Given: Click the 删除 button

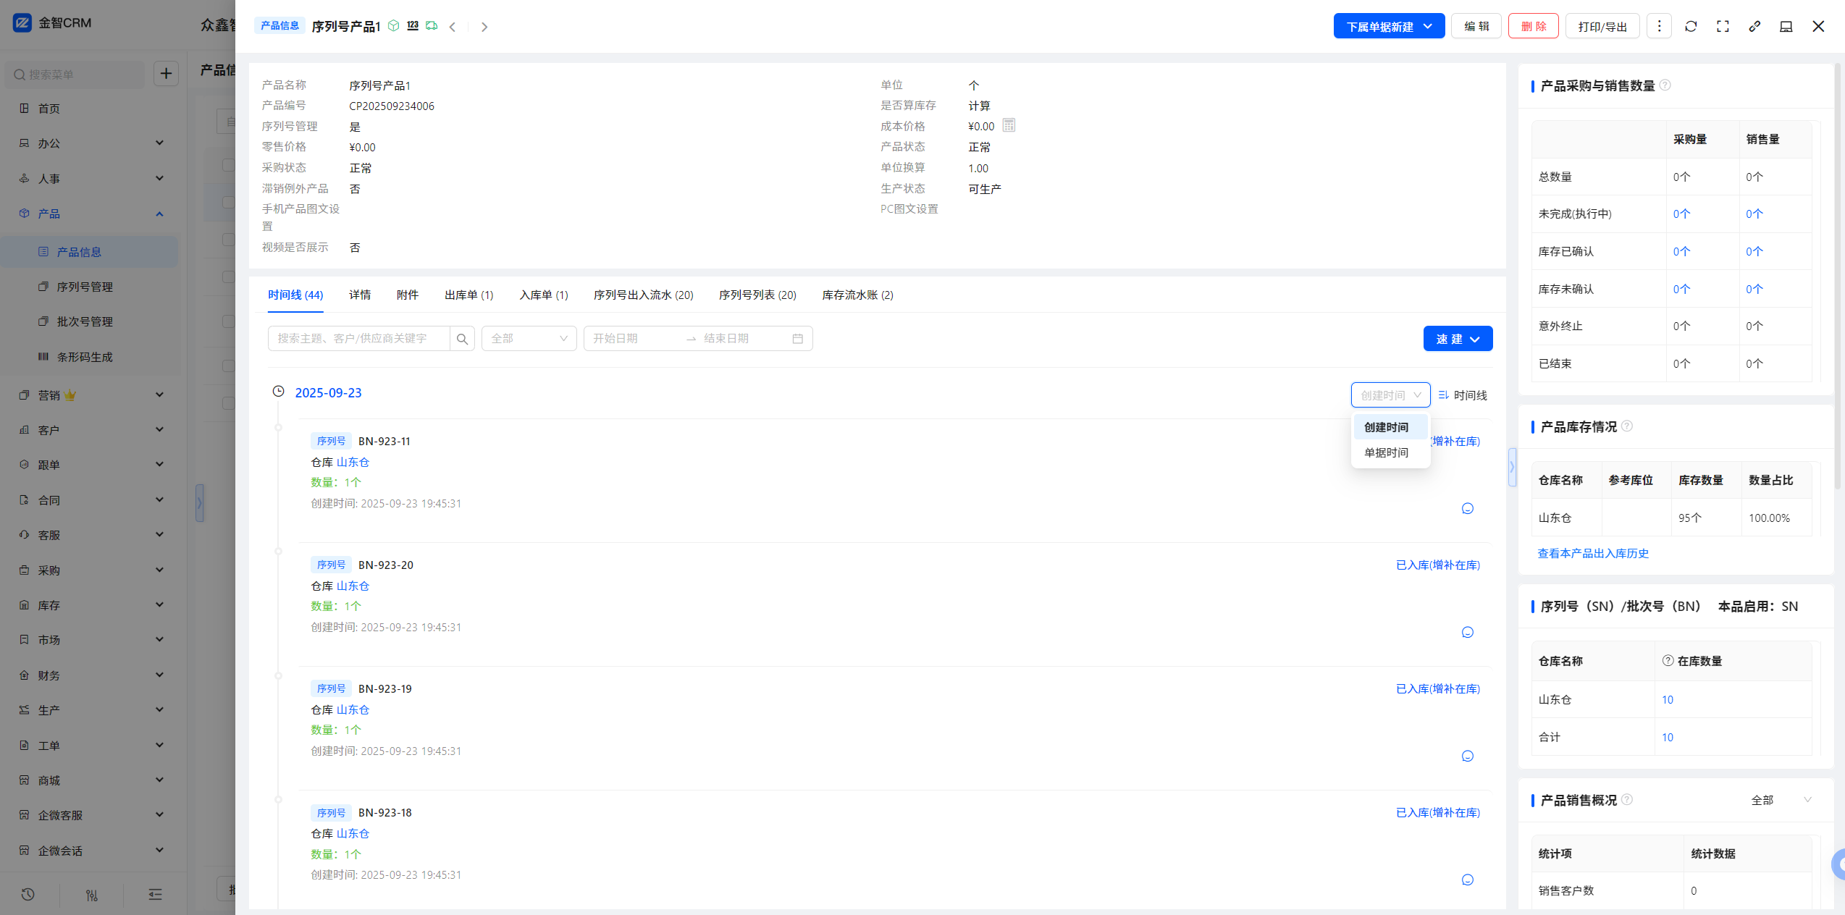Looking at the screenshot, I should (x=1533, y=27).
